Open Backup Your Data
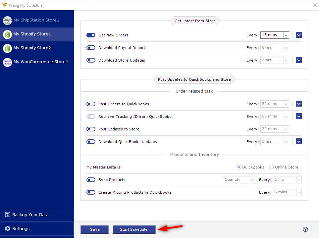 point(37,214)
